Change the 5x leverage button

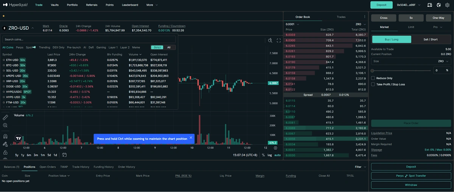coord(411,18)
